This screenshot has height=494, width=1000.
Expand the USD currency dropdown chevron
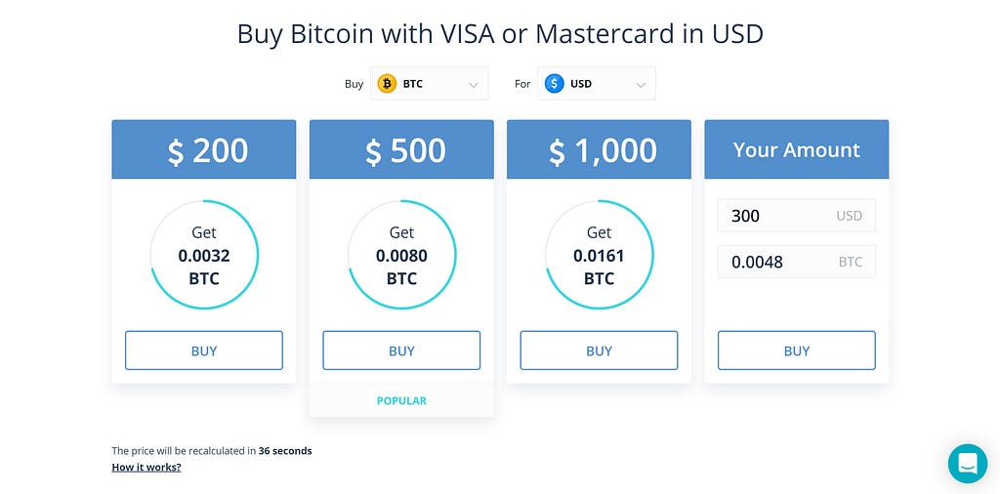641,85
